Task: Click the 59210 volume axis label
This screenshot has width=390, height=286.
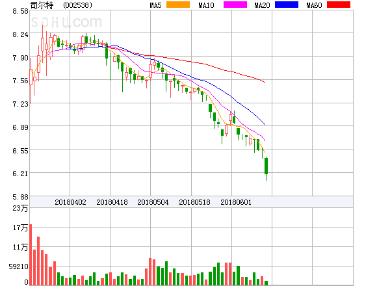Action: click(x=19, y=266)
